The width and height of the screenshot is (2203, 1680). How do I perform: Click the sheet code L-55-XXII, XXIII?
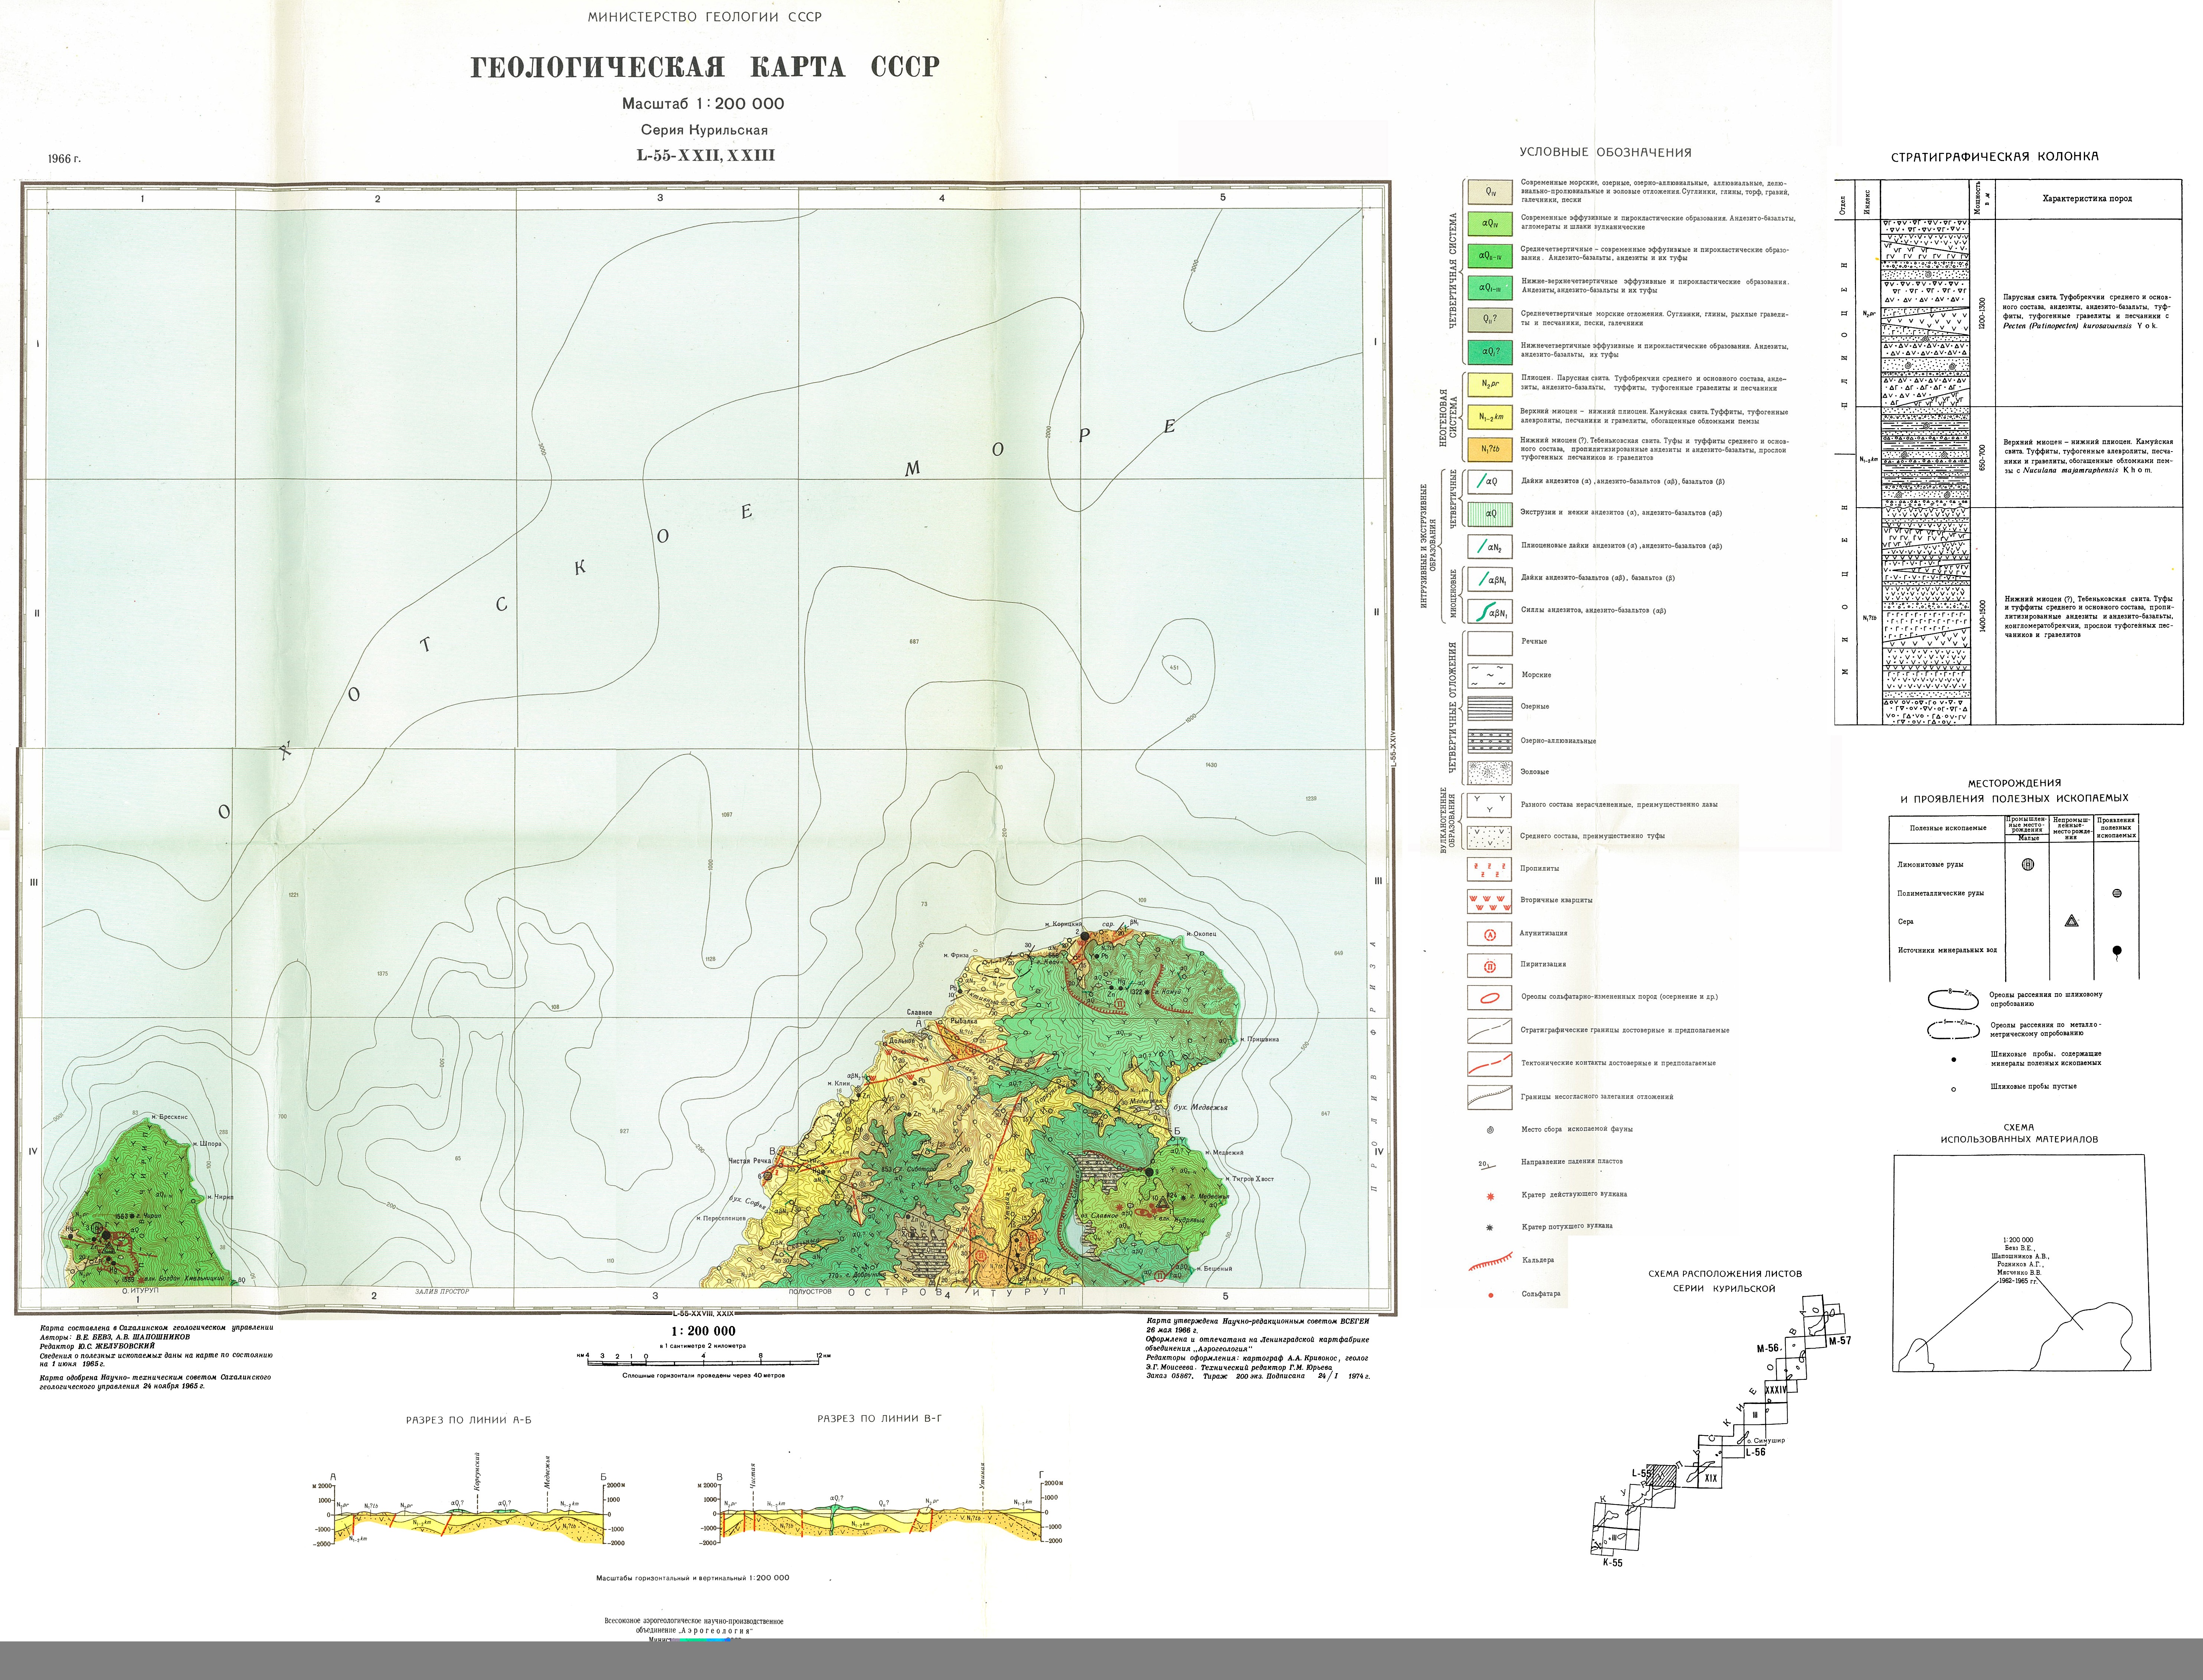click(x=706, y=155)
